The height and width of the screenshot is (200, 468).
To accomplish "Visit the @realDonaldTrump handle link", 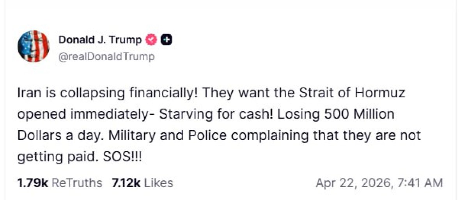I will [106, 56].
